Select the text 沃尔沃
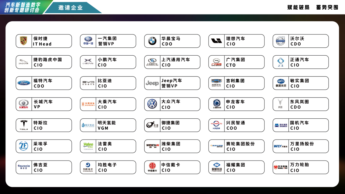Image resolution: width=345 pixels, height=194 pixels. (x=297, y=38)
